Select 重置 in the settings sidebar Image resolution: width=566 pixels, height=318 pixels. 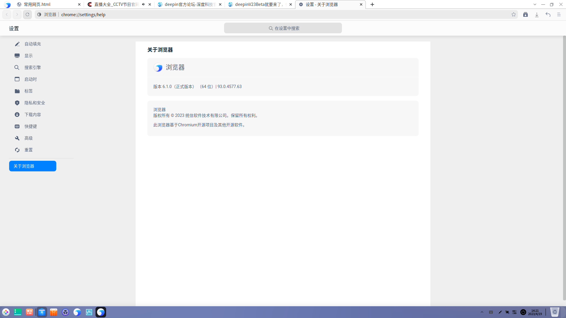click(29, 150)
